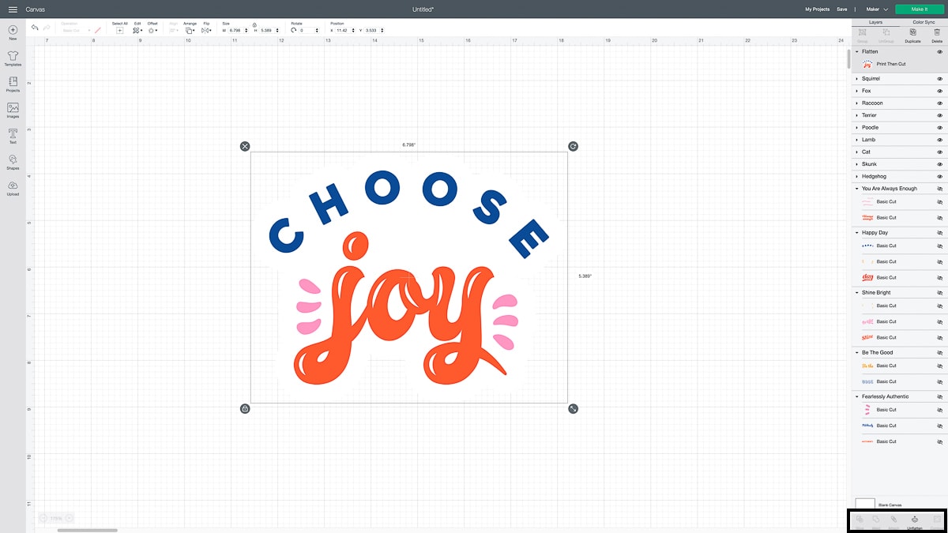Open the Shapes tool
Viewport: 948px width, 533px height.
pos(13,161)
